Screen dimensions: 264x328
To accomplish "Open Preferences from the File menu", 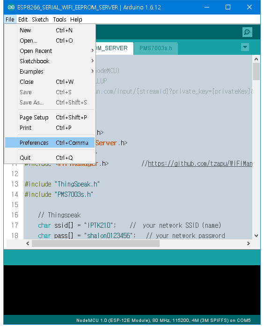I will coord(50,142).
